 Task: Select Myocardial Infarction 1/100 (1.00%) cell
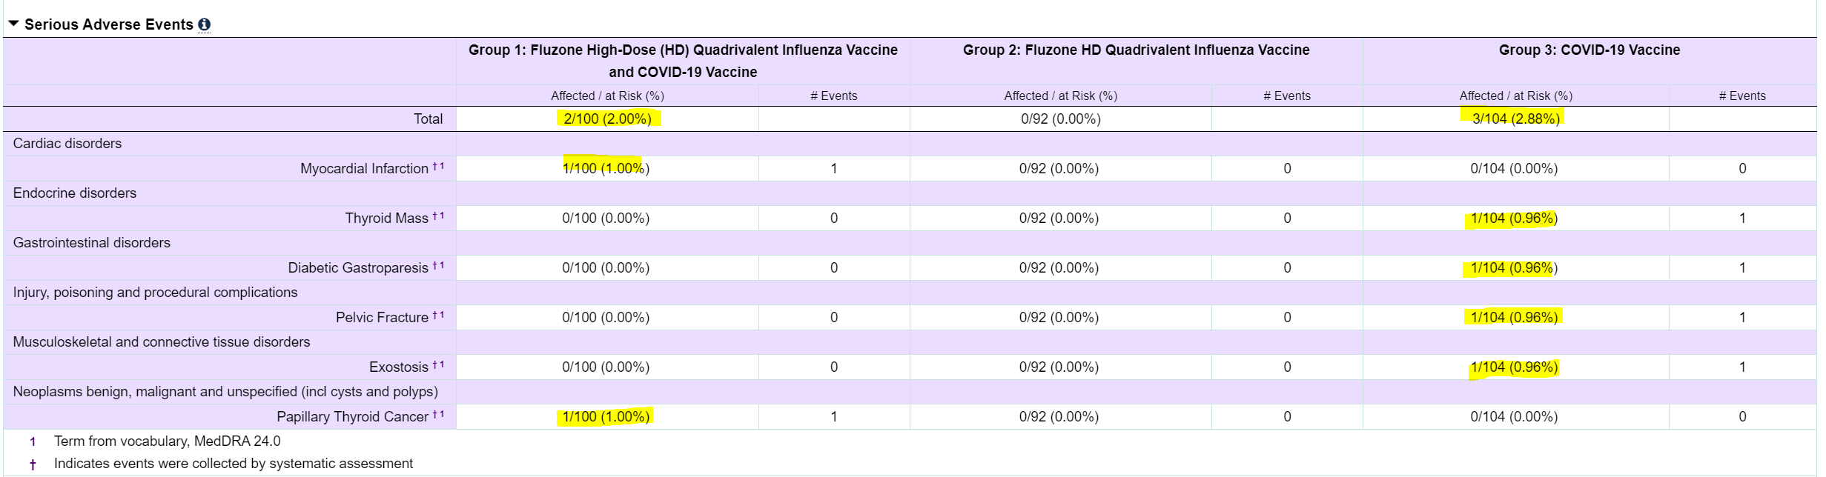tap(606, 168)
